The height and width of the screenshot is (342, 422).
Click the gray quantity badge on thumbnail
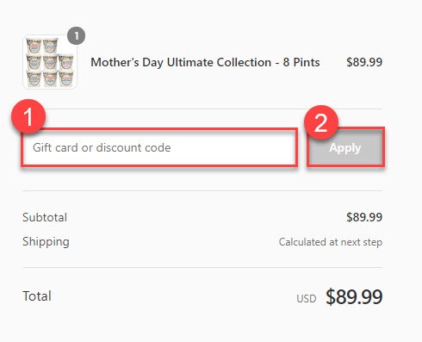(x=77, y=36)
